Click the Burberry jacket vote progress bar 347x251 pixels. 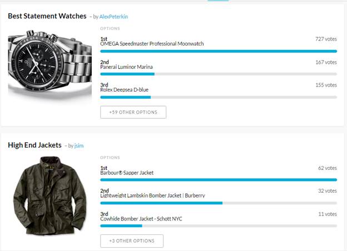pyautogui.click(x=218, y=203)
